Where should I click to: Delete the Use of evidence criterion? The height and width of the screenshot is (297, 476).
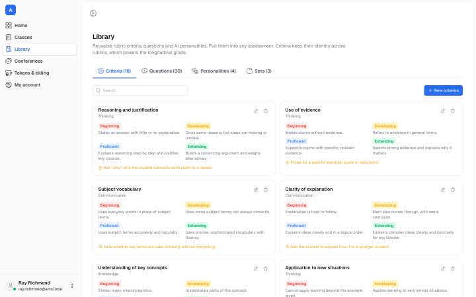pyautogui.click(x=453, y=111)
